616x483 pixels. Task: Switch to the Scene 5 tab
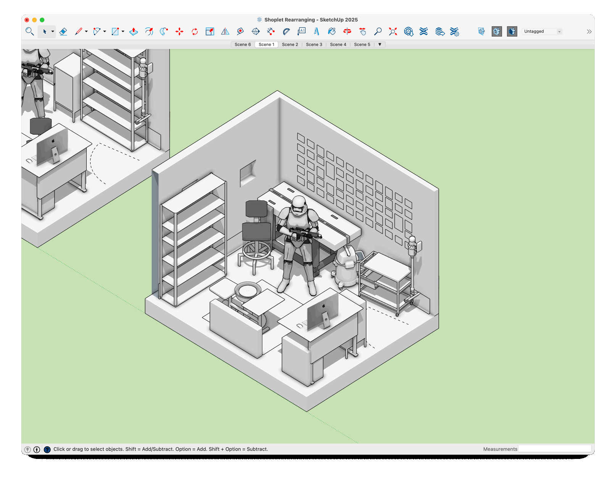click(362, 44)
